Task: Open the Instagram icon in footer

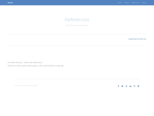Action: (126, 86)
